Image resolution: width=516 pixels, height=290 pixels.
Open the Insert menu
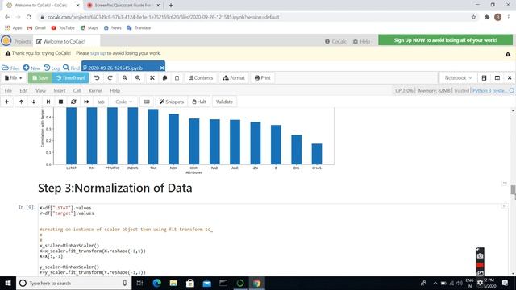[x=60, y=90]
